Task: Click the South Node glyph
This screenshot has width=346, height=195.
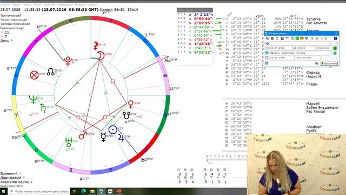Action: (127, 115)
